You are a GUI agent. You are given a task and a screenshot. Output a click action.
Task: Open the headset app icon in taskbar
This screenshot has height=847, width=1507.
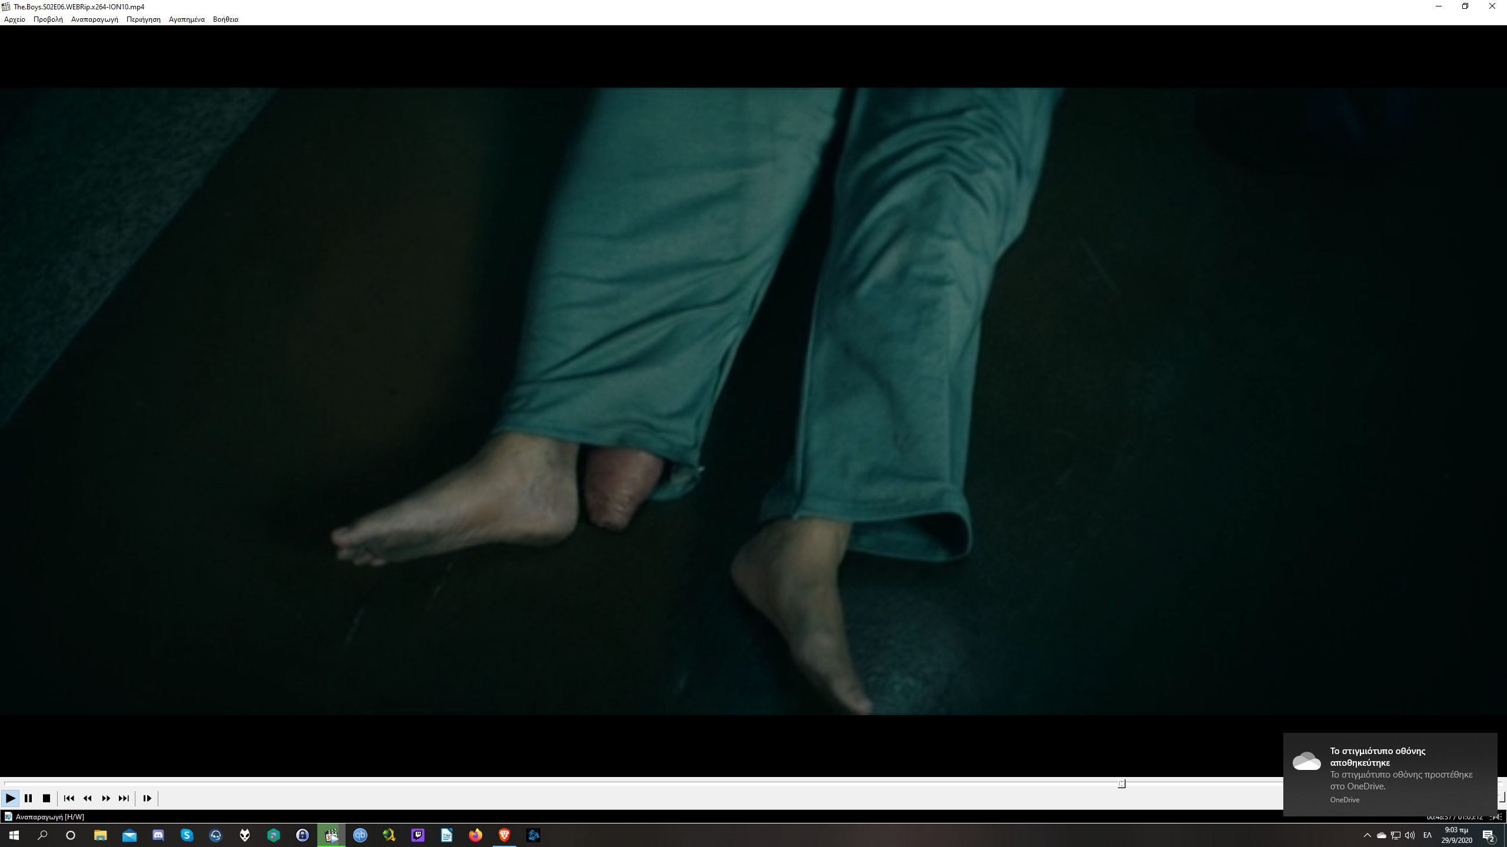coord(216,835)
